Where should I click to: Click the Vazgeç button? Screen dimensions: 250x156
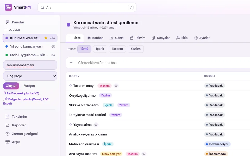29,86
